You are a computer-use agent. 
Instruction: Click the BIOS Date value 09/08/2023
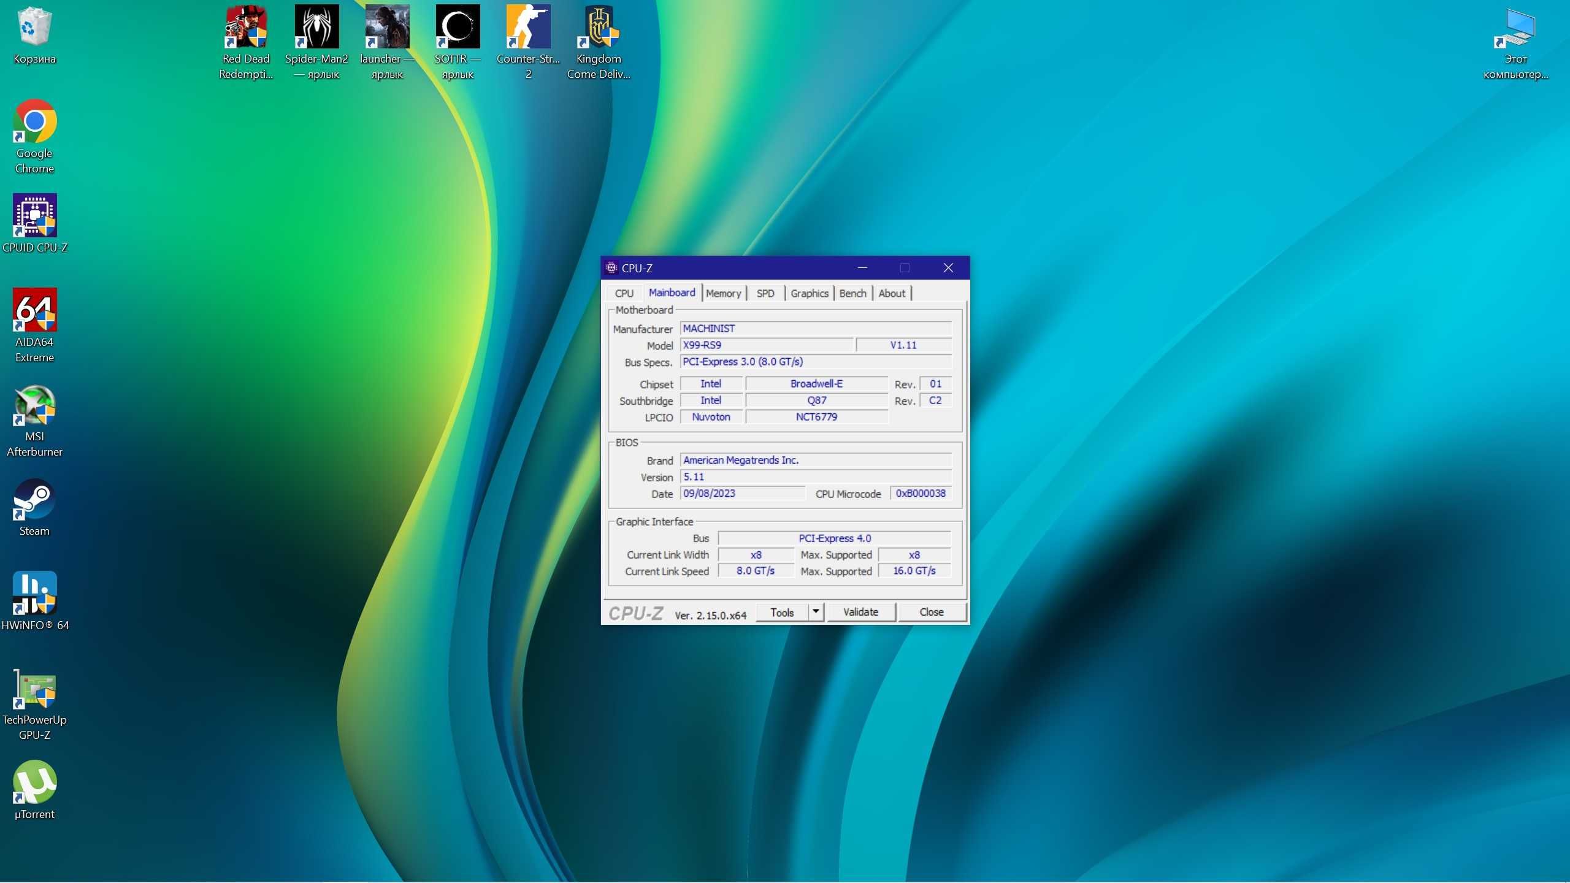pyautogui.click(x=743, y=494)
